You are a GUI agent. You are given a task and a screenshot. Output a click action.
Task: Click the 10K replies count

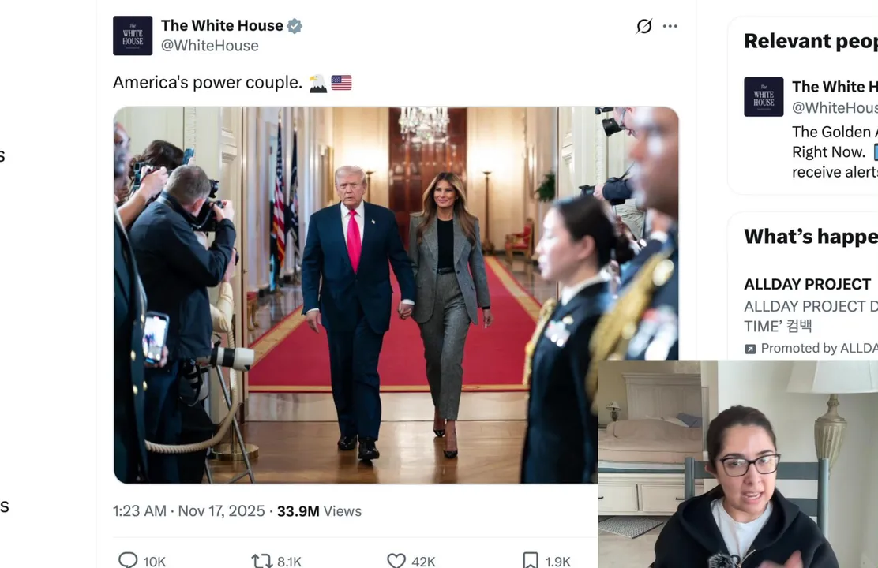155,561
